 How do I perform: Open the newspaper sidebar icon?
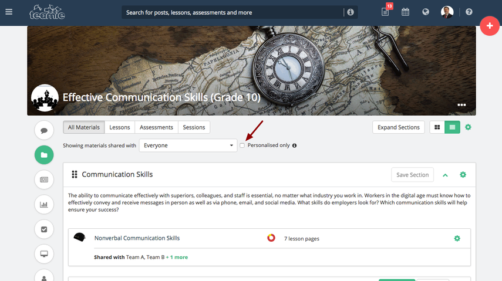[44, 180]
